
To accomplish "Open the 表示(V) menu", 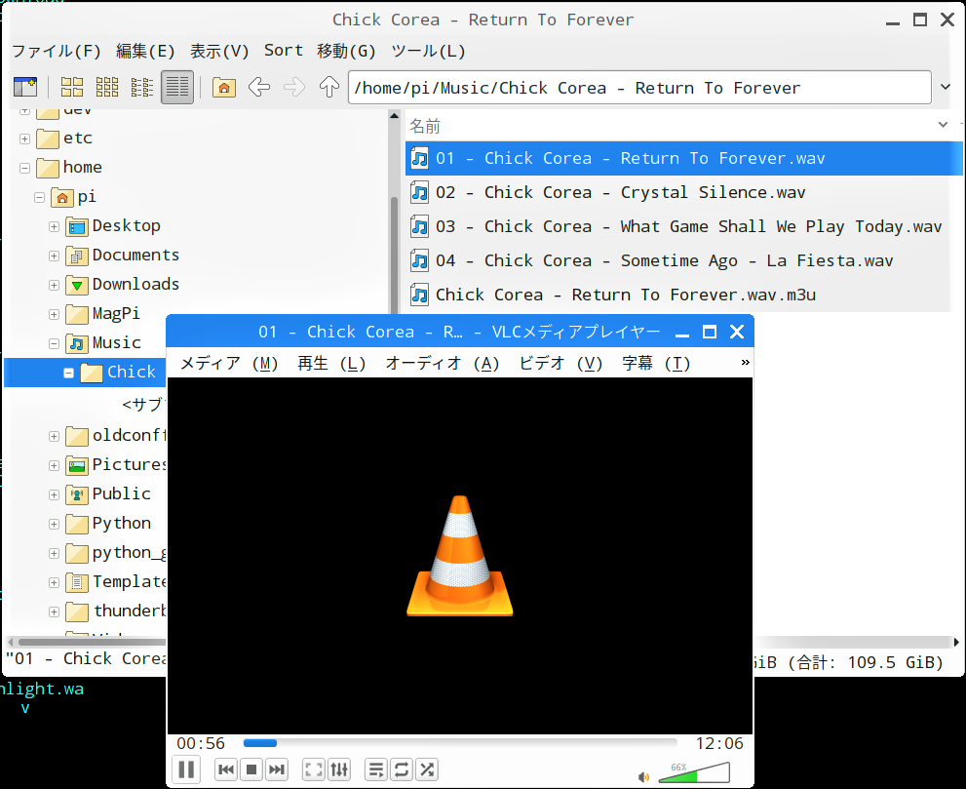I will [219, 51].
